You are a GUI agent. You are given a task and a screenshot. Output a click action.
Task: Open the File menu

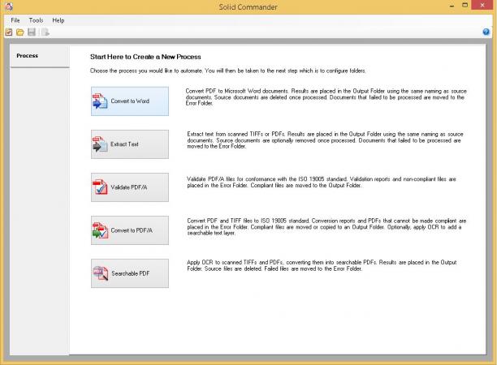15,20
